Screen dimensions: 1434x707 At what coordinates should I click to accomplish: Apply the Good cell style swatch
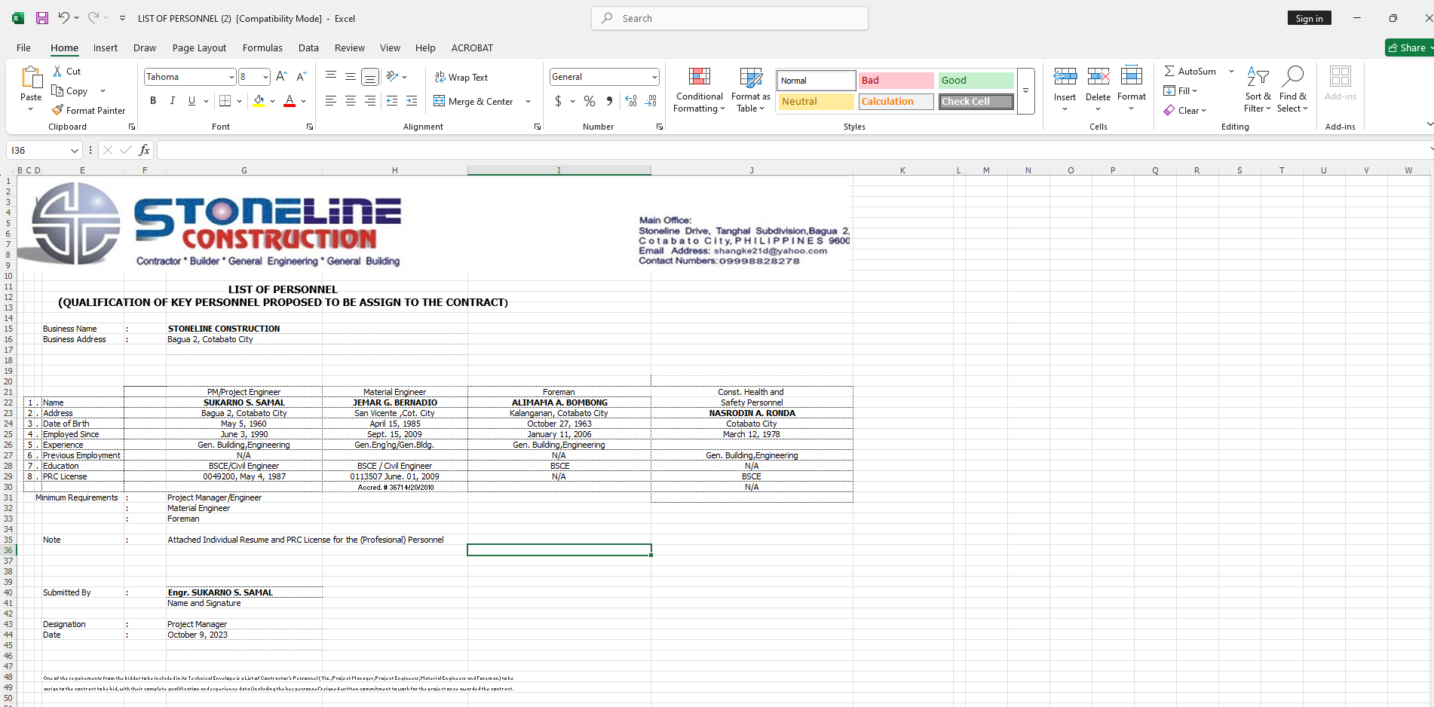pyautogui.click(x=976, y=80)
